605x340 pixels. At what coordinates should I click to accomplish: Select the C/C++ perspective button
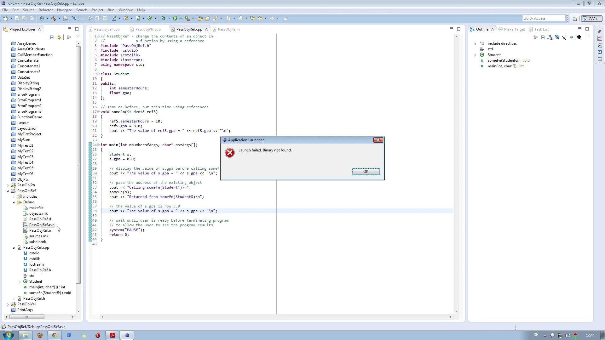592,19
